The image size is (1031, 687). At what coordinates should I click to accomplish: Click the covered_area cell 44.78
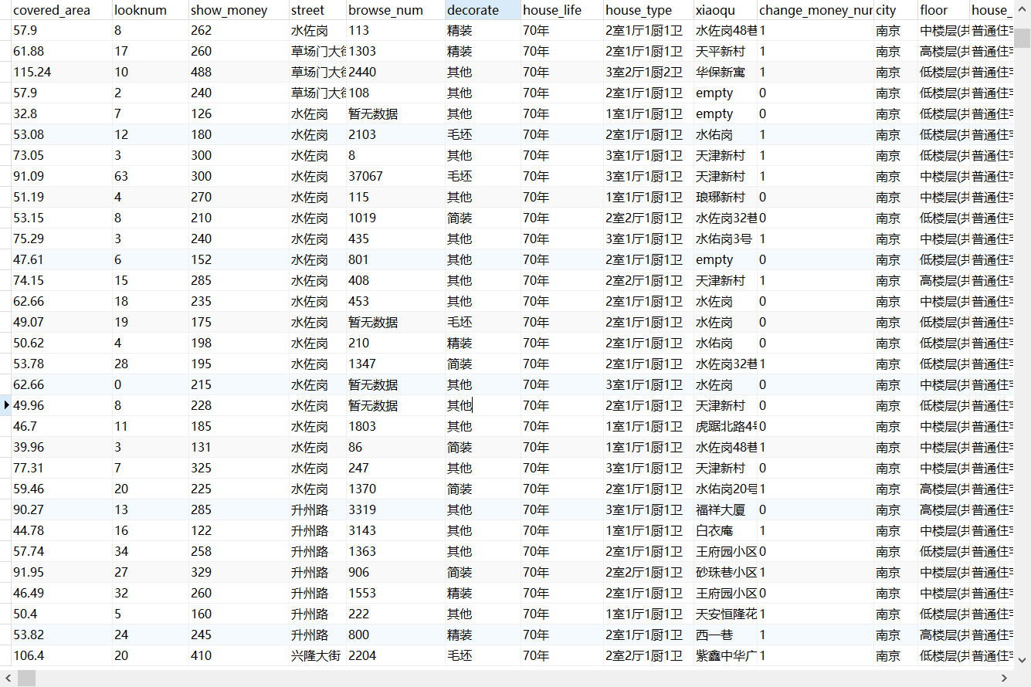(62, 530)
